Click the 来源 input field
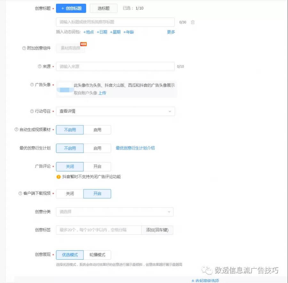 (x=115, y=67)
